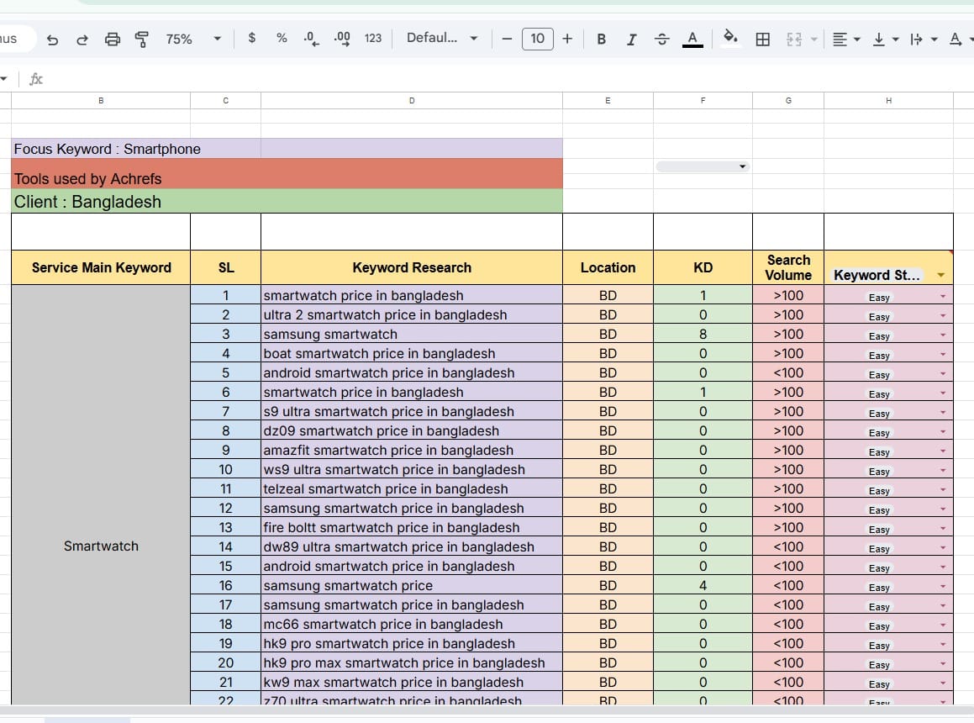974x723 pixels.
Task: Open the 123 more formats menu
Action: click(x=373, y=39)
